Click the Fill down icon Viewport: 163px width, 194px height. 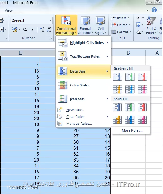[138, 25]
